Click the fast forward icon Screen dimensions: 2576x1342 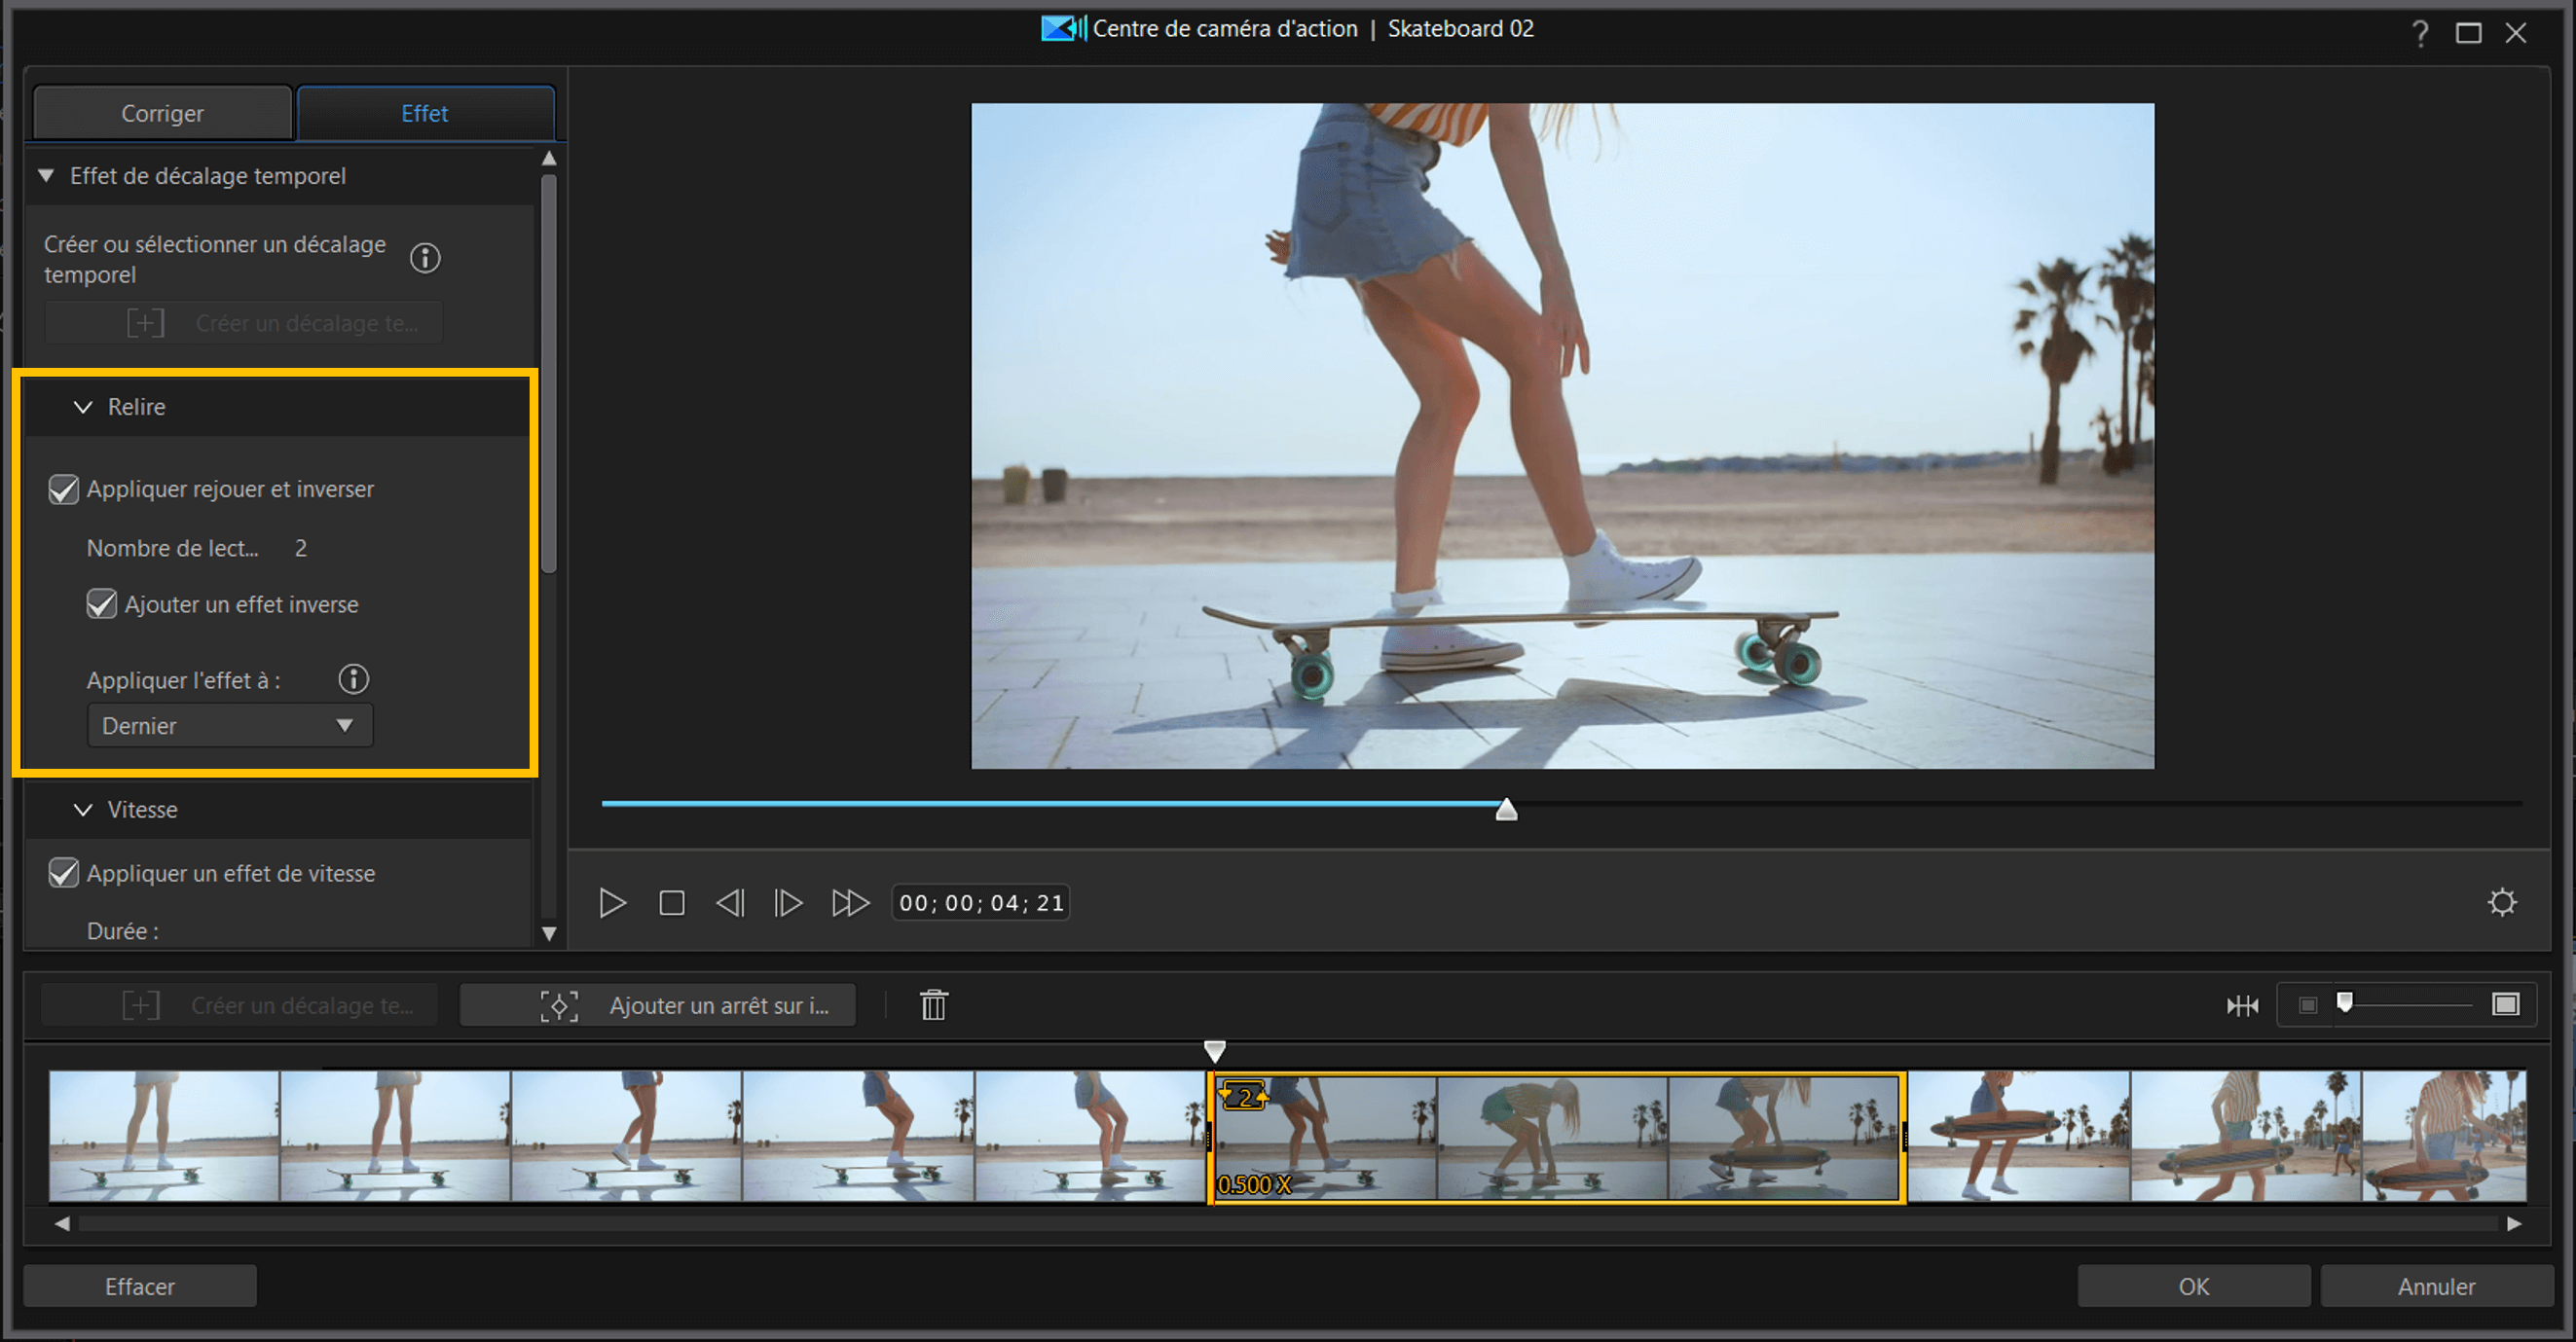point(849,902)
